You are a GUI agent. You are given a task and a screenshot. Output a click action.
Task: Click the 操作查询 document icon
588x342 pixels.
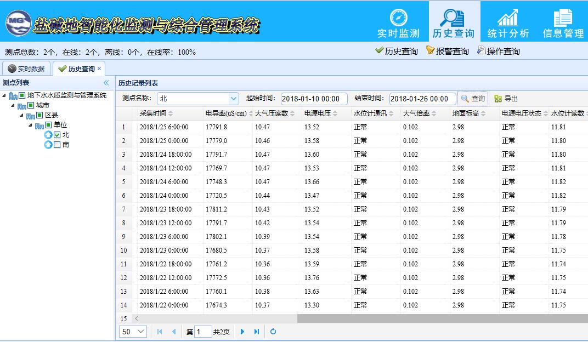click(481, 50)
